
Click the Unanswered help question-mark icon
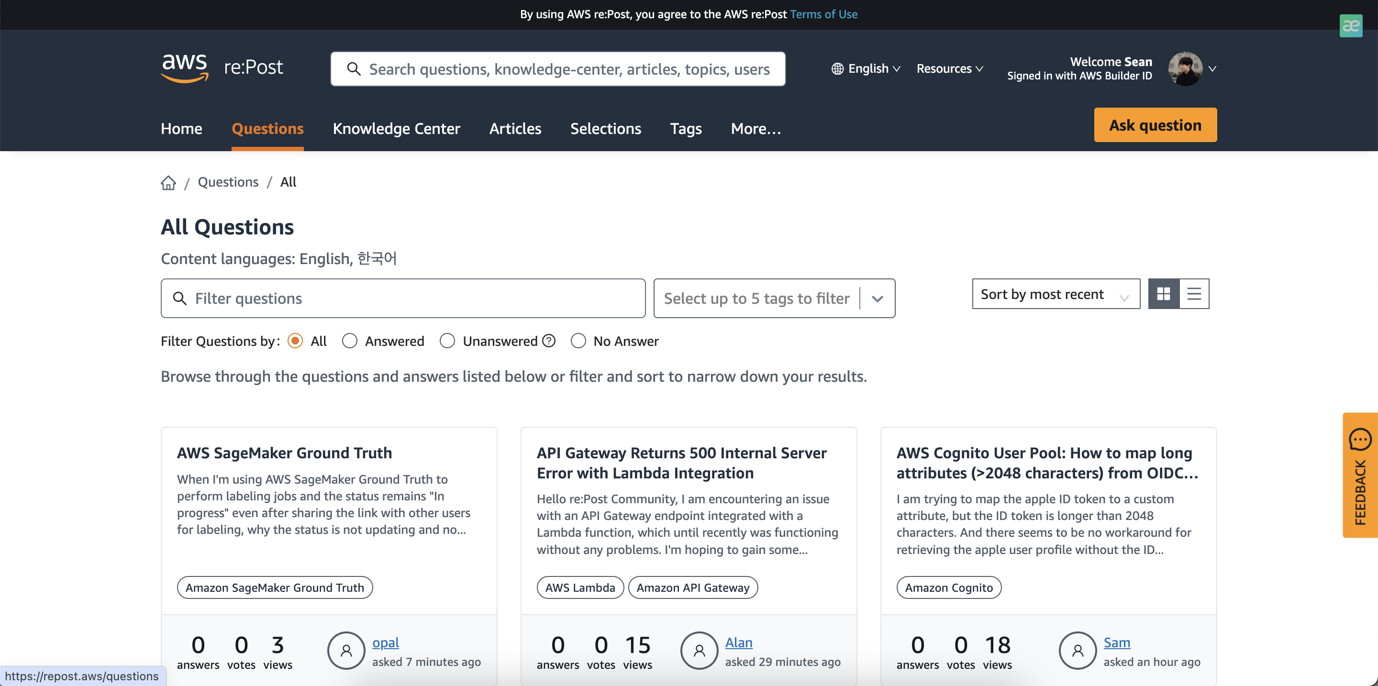point(549,341)
